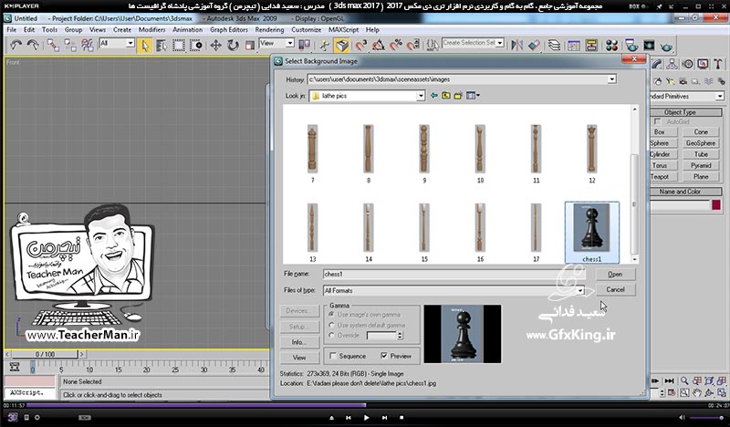Open the Layer Manager icon

[554, 46]
